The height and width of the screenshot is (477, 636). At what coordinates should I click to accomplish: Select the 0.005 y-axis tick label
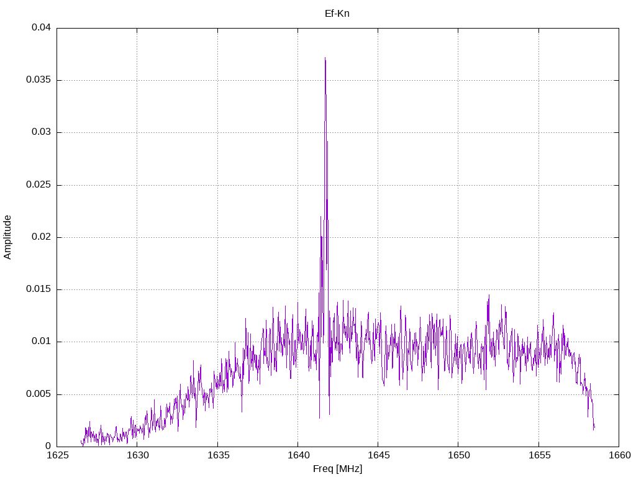point(39,394)
